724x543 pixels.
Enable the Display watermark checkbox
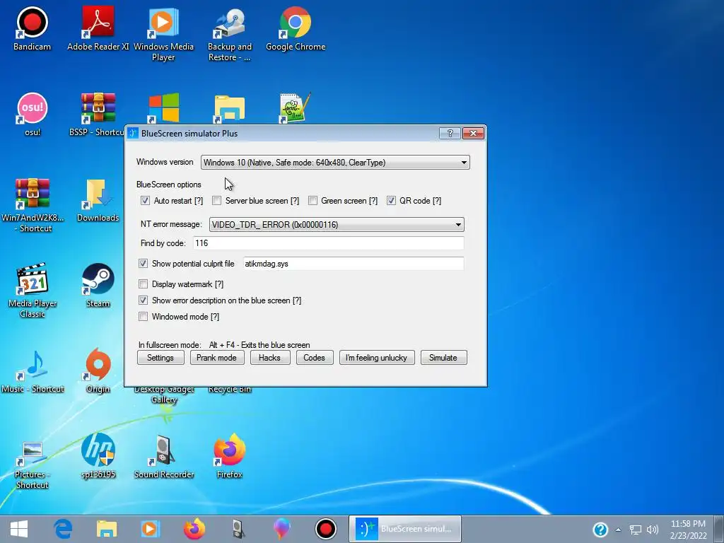[143, 284]
